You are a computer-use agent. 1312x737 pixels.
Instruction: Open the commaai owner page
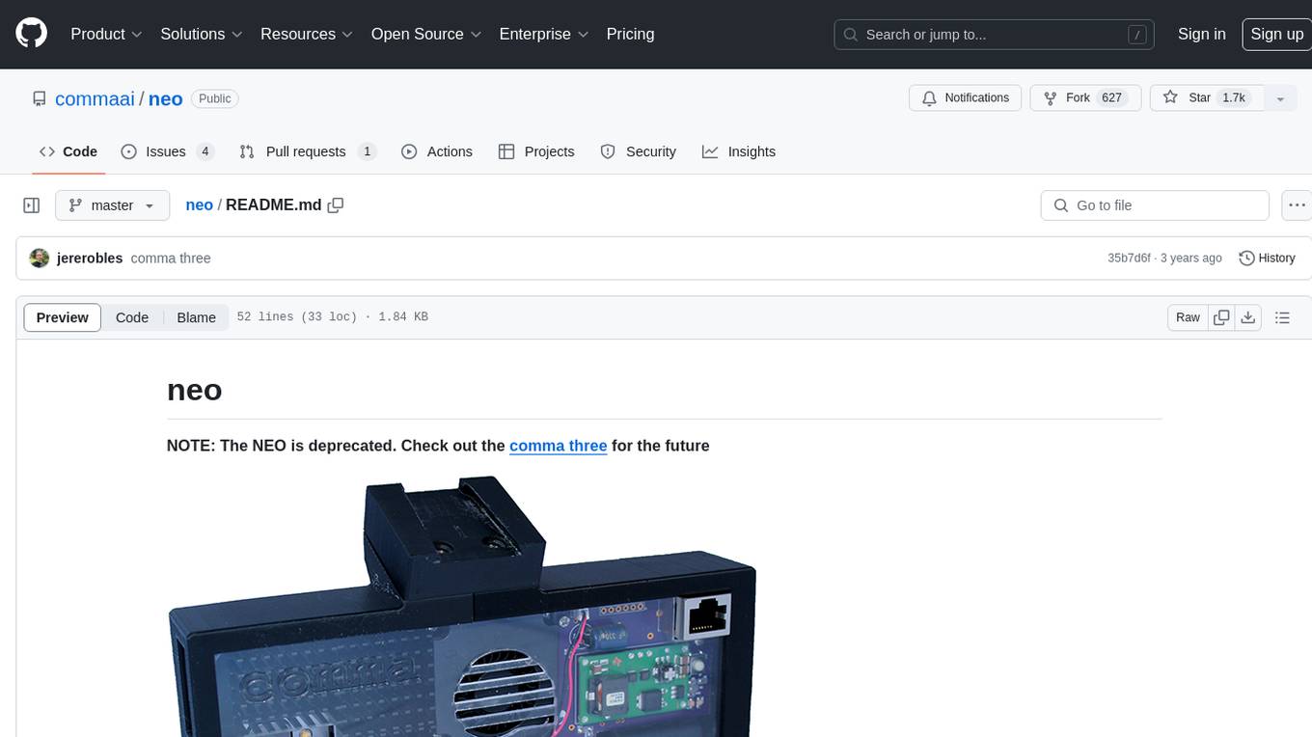[x=95, y=98]
